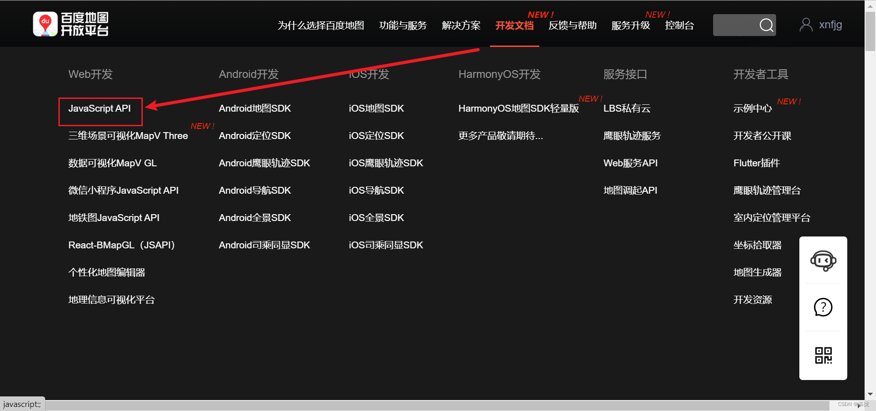Open iOS司乘同显SDK
Image resolution: width=876 pixels, height=411 pixels.
tap(386, 245)
